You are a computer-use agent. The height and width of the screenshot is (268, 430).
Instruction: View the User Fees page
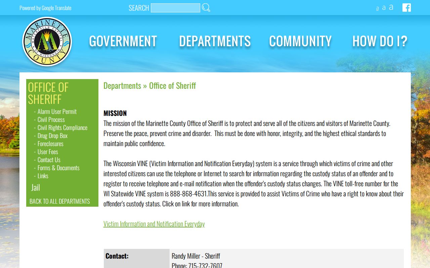pos(48,152)
